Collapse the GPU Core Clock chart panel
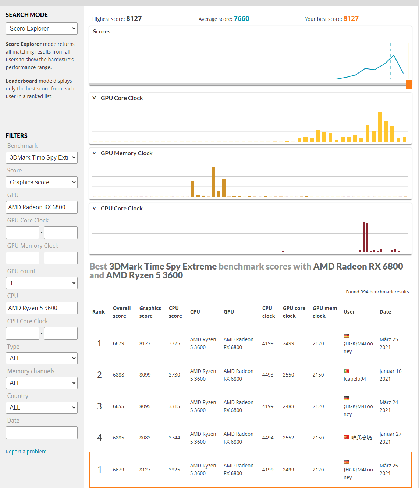This screenshot has width=419, height=488. (94, 98)
